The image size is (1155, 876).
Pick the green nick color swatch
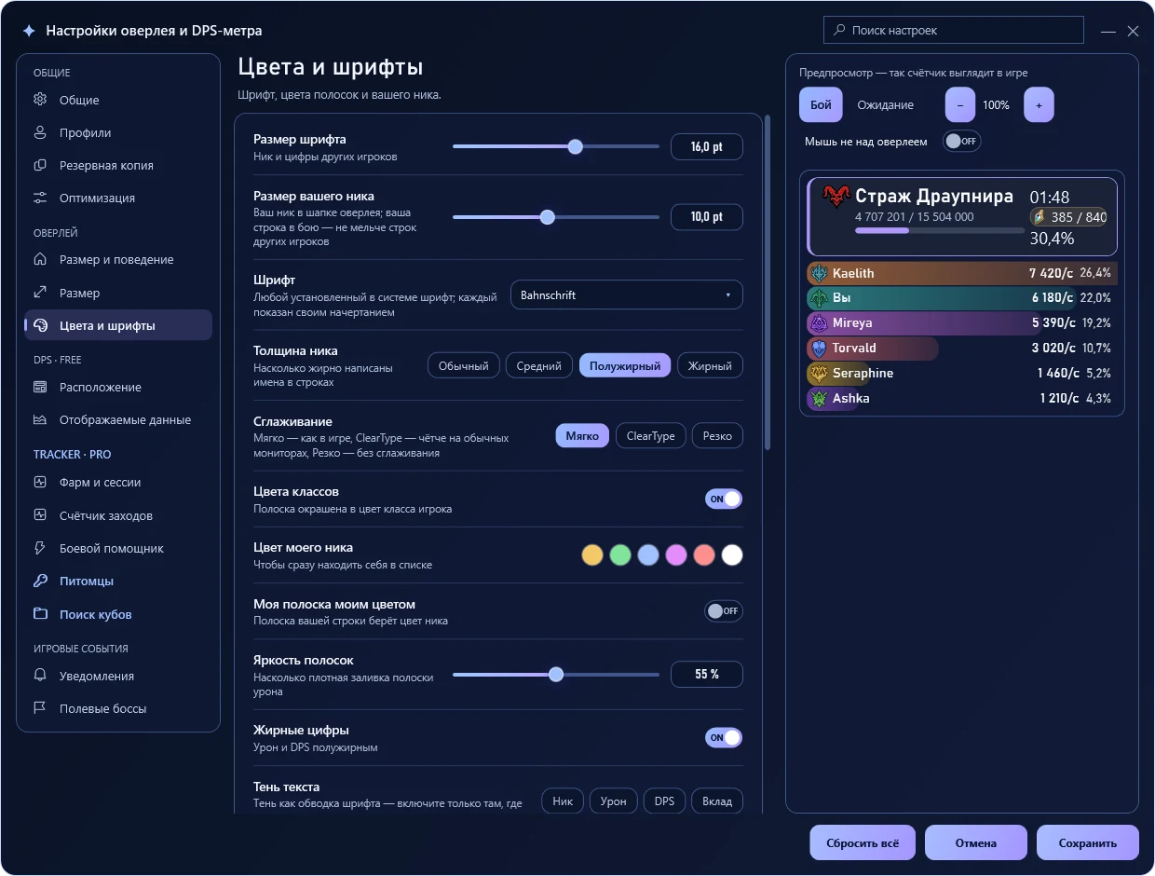(620, 555)
